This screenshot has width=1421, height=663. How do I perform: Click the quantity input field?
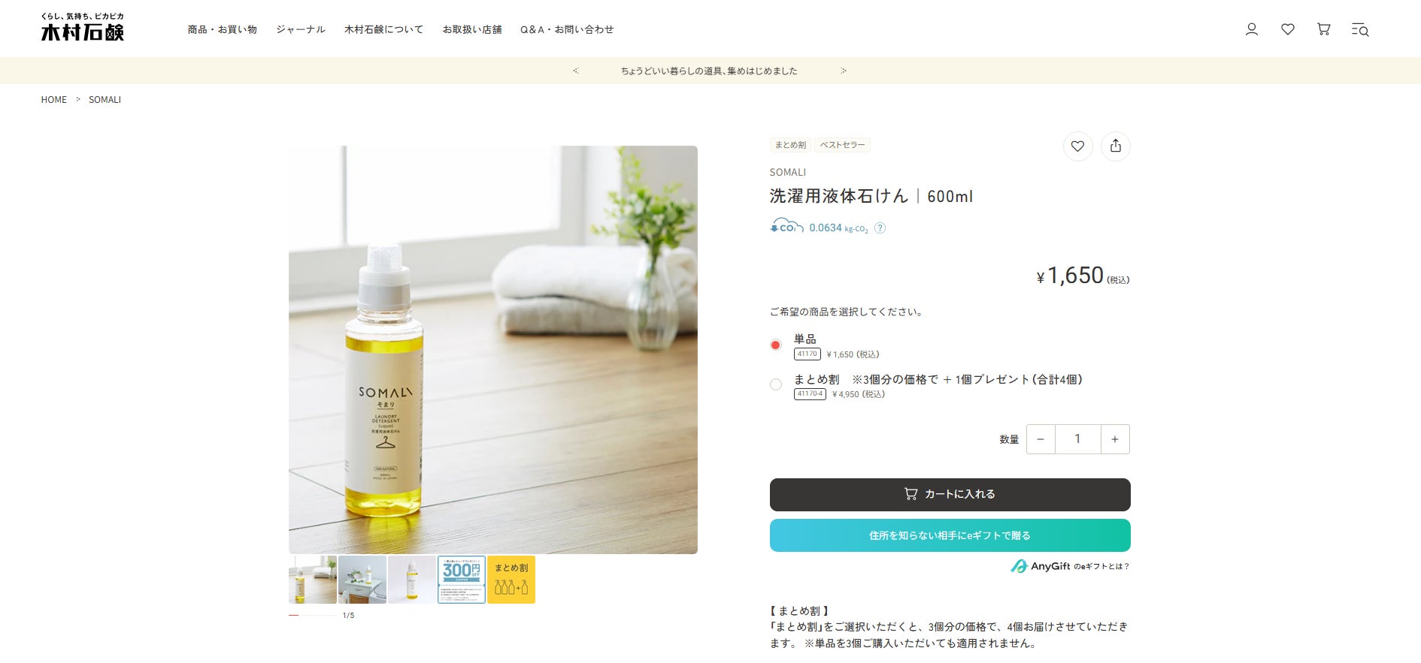(1078, 439)
